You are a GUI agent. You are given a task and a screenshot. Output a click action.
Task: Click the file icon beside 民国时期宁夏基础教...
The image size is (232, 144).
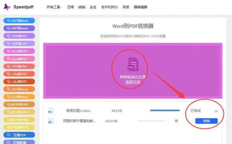point(51,121)
